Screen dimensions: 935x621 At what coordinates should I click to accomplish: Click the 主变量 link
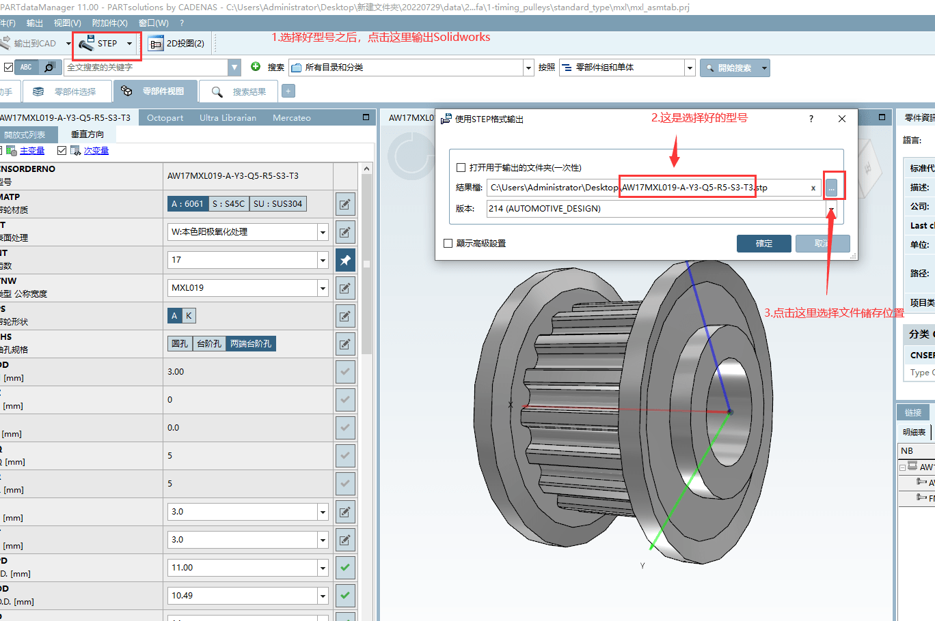point(32,151)
